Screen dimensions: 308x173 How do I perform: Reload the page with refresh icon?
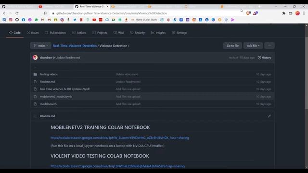coord(17,13)
